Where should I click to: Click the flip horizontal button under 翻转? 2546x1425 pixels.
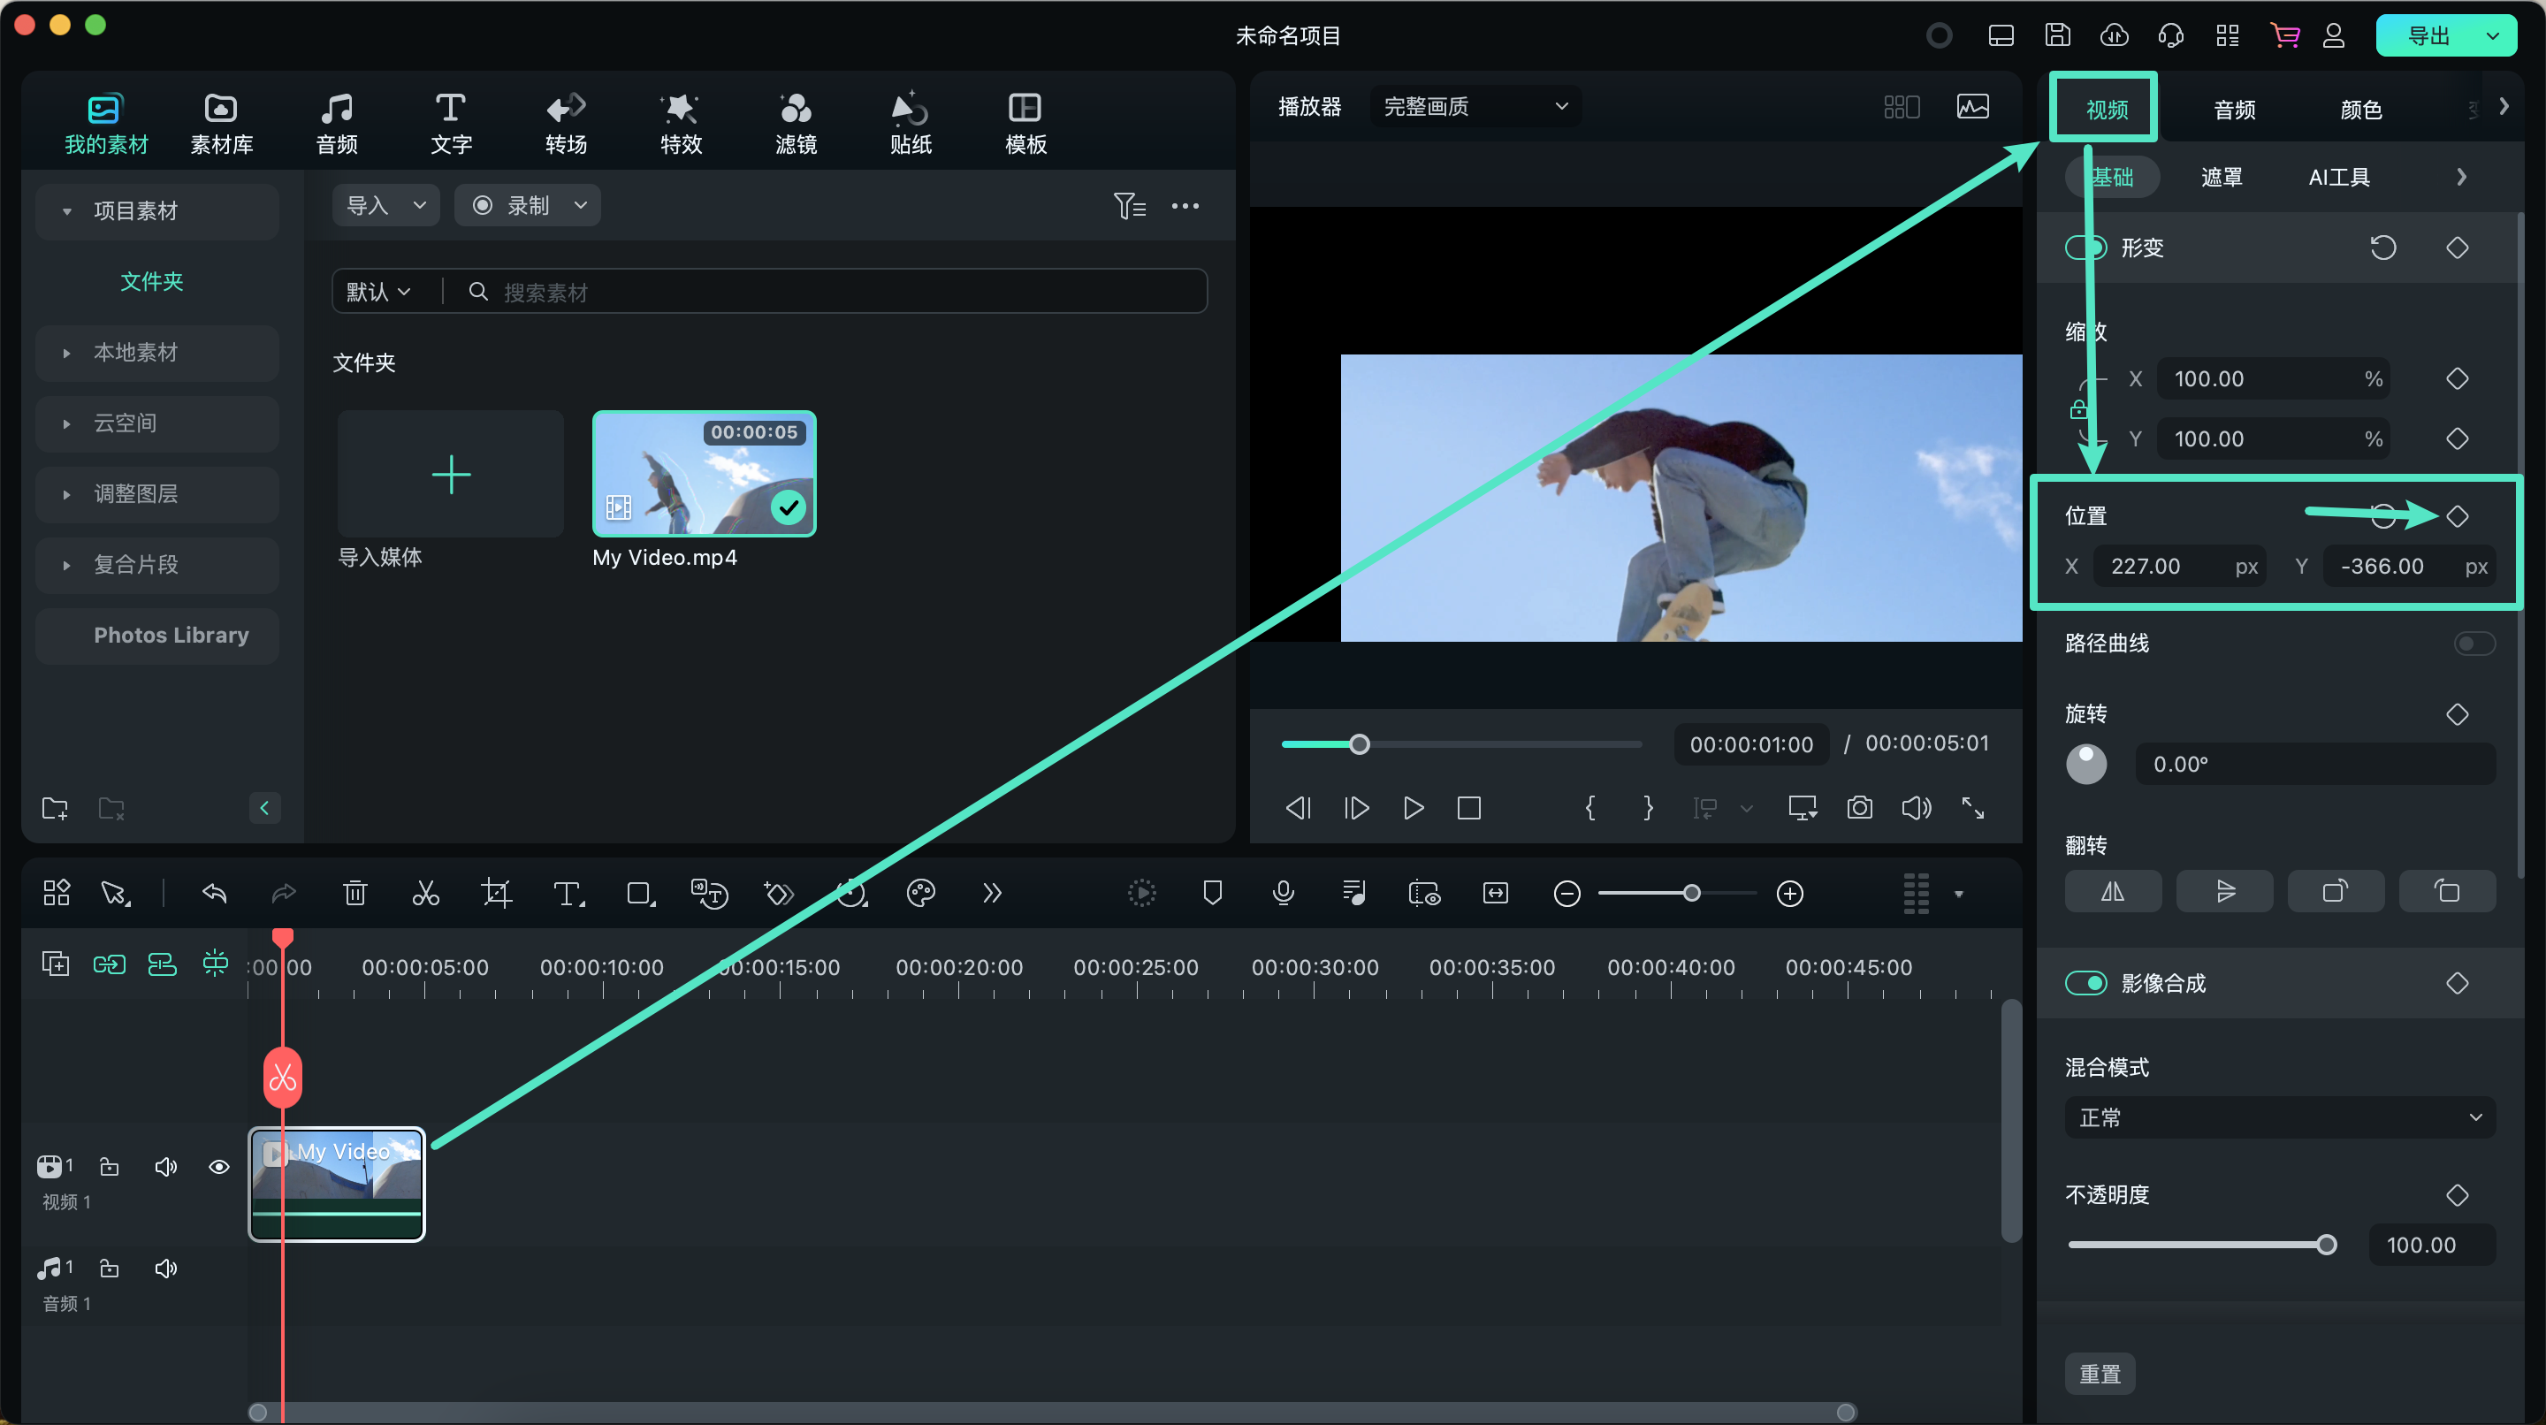(2112, 892)
